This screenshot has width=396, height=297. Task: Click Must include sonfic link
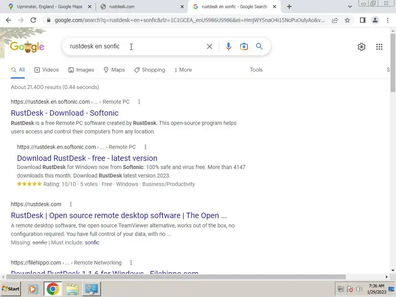click(x=92, y=242)
